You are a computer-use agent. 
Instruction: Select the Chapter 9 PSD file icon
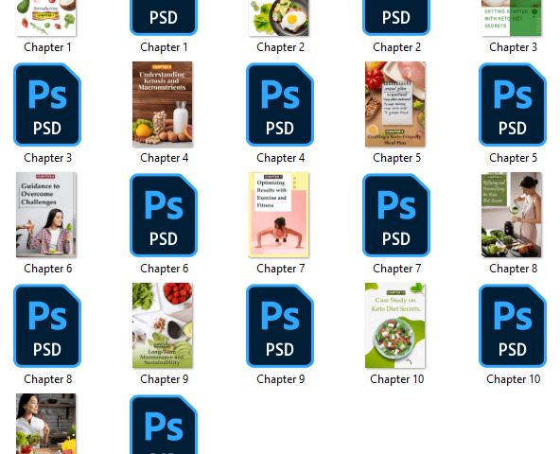(280, 325)
